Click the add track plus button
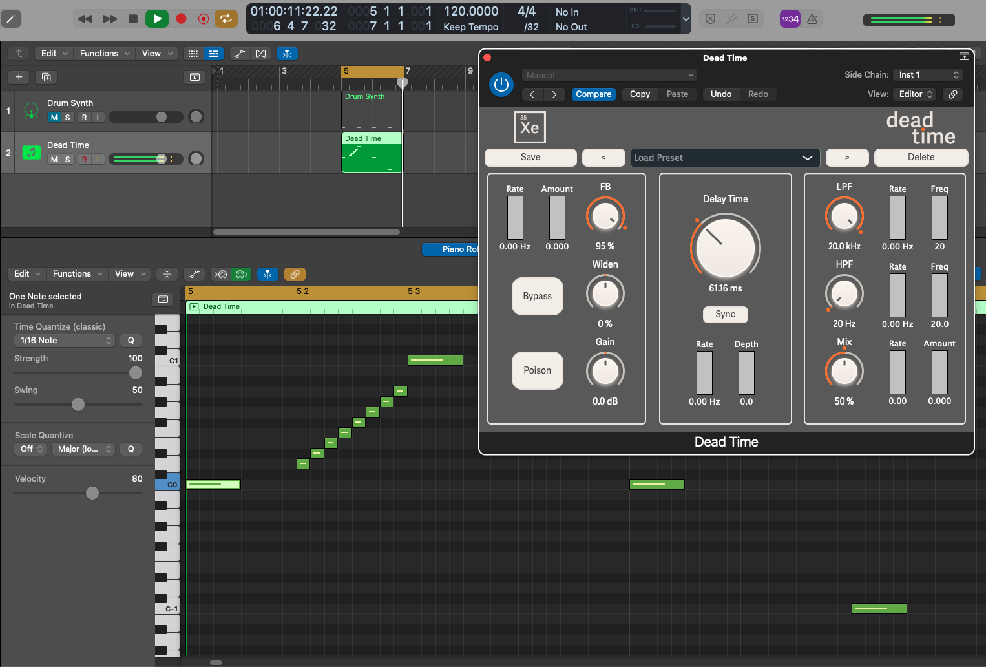This screenshot has height=667, width=986. pos(19,77)
